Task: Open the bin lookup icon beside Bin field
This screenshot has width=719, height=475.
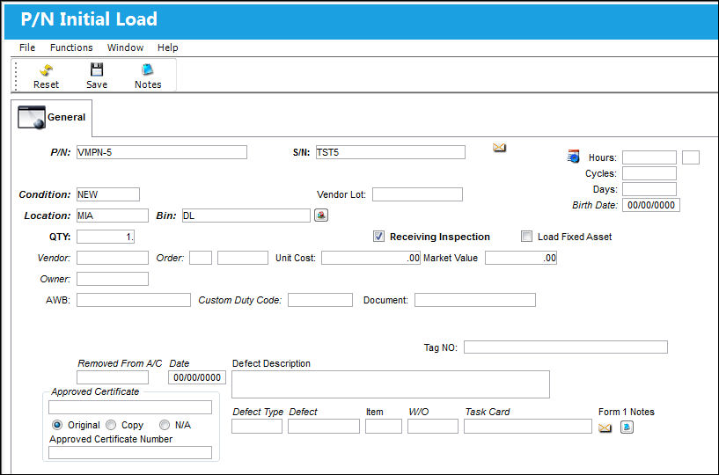Action: coord(321,215)
